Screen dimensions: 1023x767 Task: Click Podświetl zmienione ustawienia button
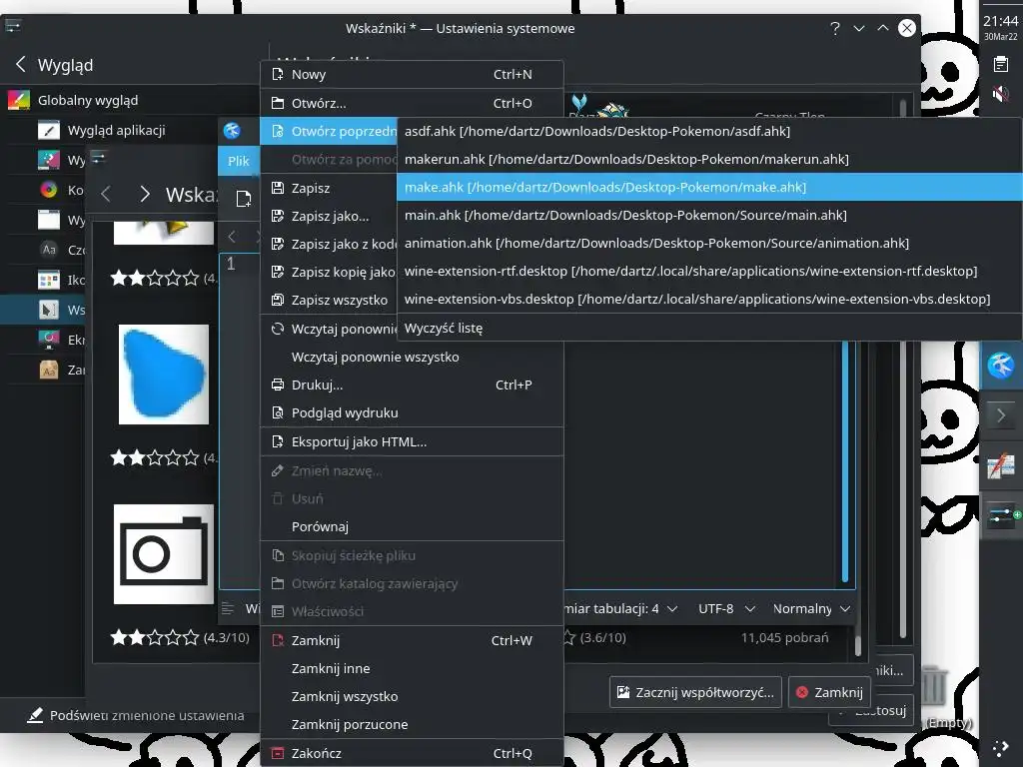pyautogui.click(x=136, y=715)
